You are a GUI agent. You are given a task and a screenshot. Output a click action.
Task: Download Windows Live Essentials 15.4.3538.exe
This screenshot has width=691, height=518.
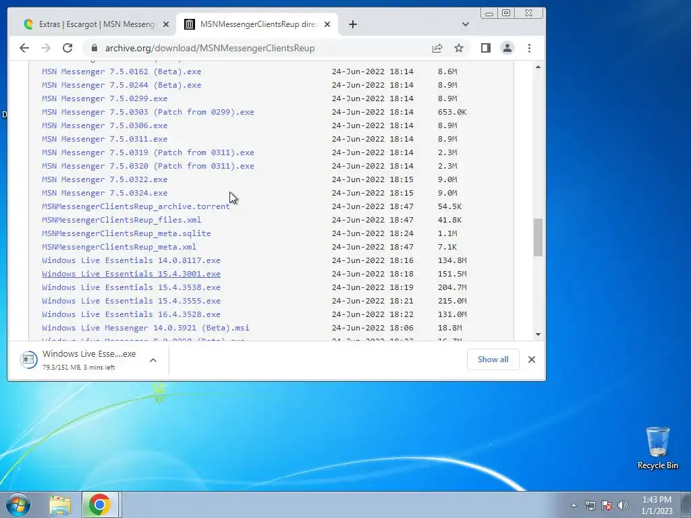131,287
